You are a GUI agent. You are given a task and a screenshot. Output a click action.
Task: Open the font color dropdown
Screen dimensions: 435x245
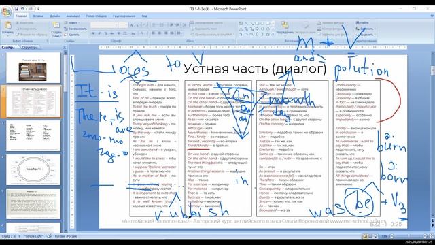(142, 33)
